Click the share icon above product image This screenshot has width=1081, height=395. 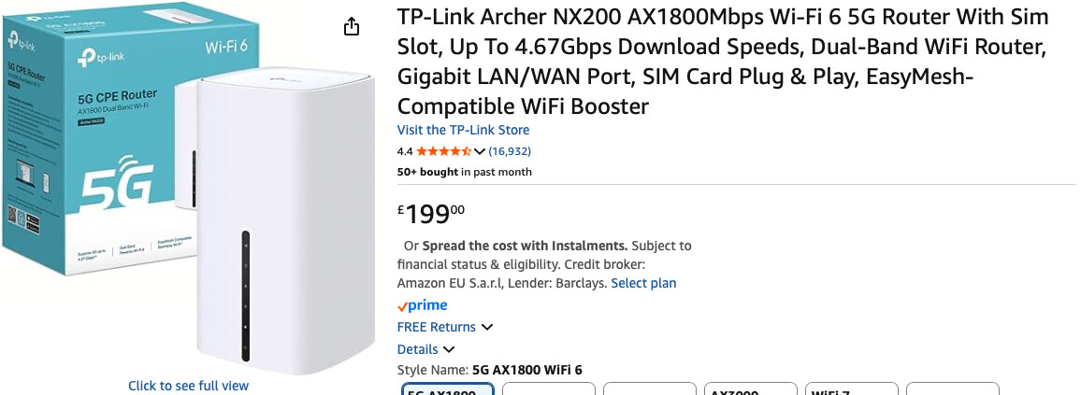point(352,26)
